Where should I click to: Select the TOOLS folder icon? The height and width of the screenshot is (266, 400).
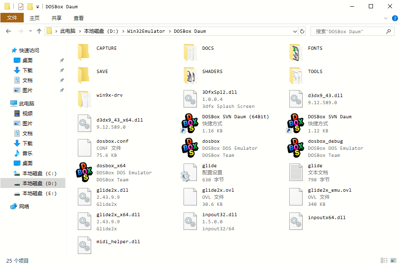(296, 75)
